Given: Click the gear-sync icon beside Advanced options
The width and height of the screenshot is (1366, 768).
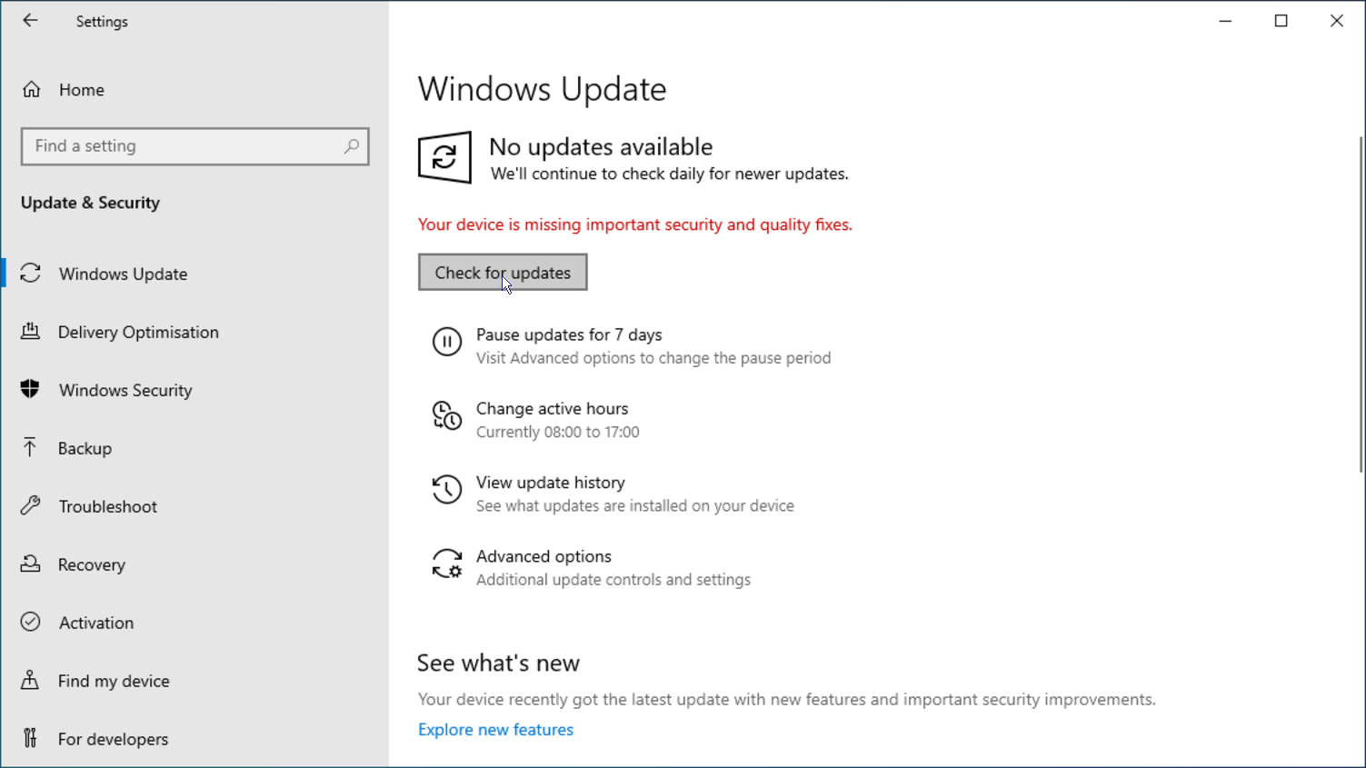Looking at the screenshot, I should point(446,564).
